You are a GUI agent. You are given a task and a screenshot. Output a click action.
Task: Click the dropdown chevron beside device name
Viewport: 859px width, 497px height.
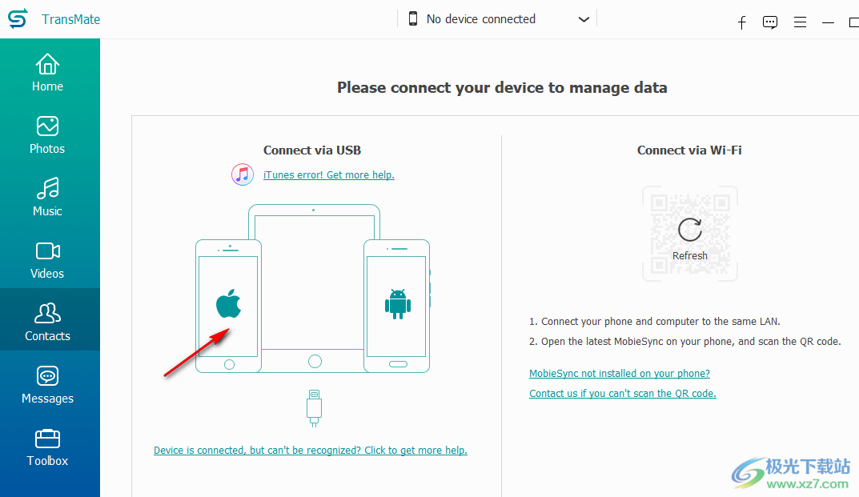click(584, 20)
